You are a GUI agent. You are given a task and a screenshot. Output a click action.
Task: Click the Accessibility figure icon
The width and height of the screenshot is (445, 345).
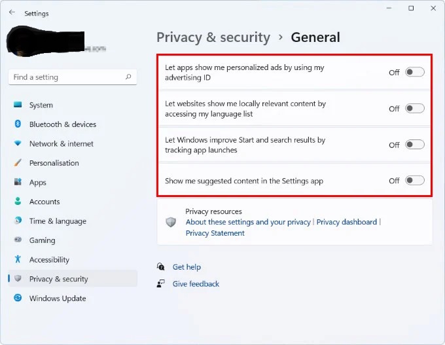point(18,259)
